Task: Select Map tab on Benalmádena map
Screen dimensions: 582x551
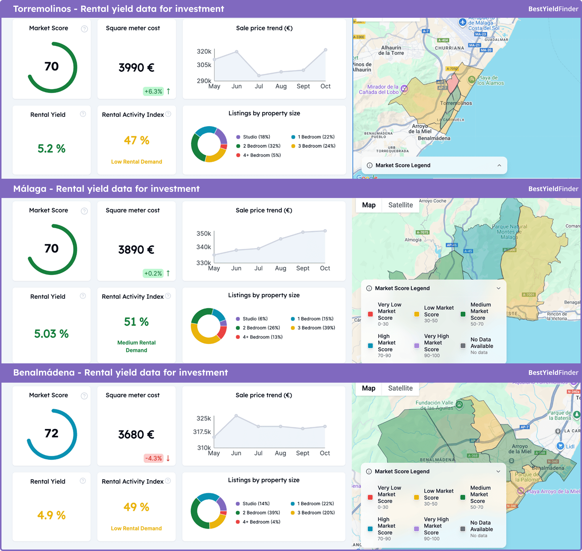Action: [x=369, y=388]
